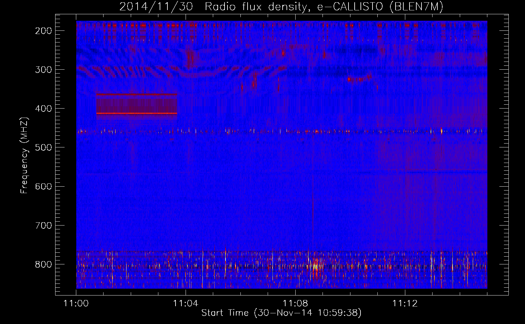Image resolution: width=525 pixels, height=324 pixels.
Task: Click the 'Start Time (30-Nov-14 10:59:38)' label
Action: (x=281, y=313)
